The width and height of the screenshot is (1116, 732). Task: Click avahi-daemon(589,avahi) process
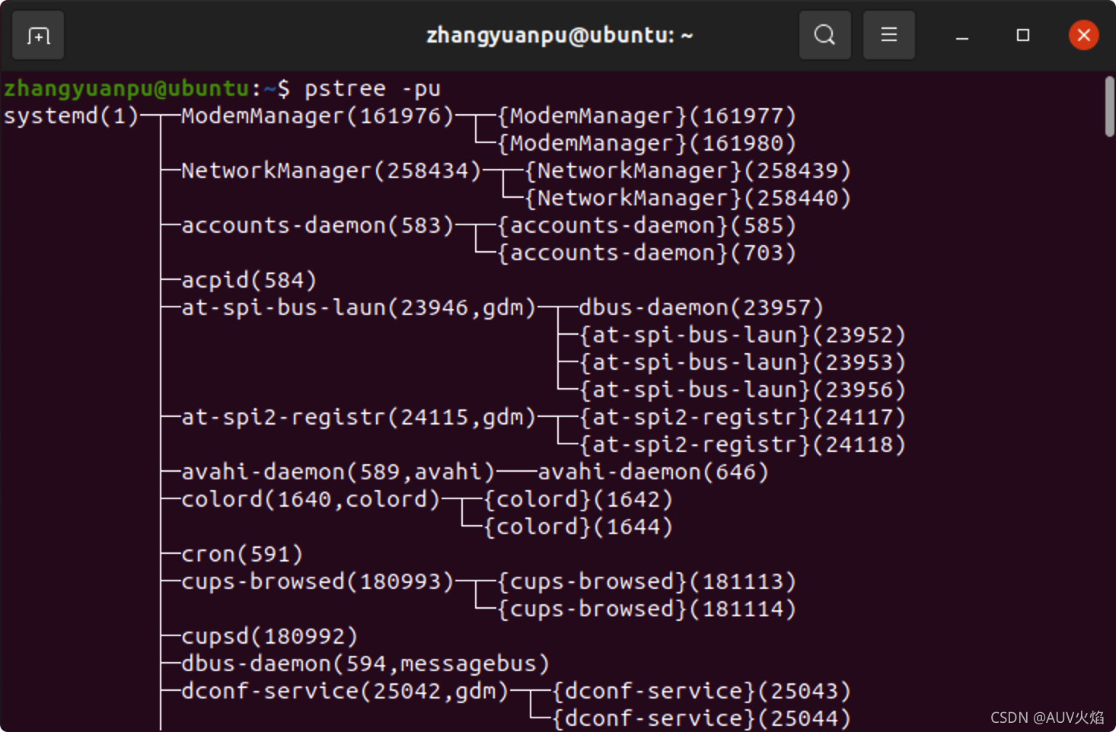[338, 472]
